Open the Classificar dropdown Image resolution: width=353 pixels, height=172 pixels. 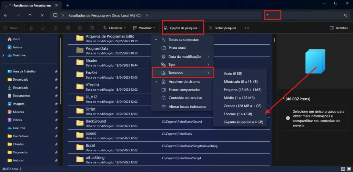tap(114, 28)
